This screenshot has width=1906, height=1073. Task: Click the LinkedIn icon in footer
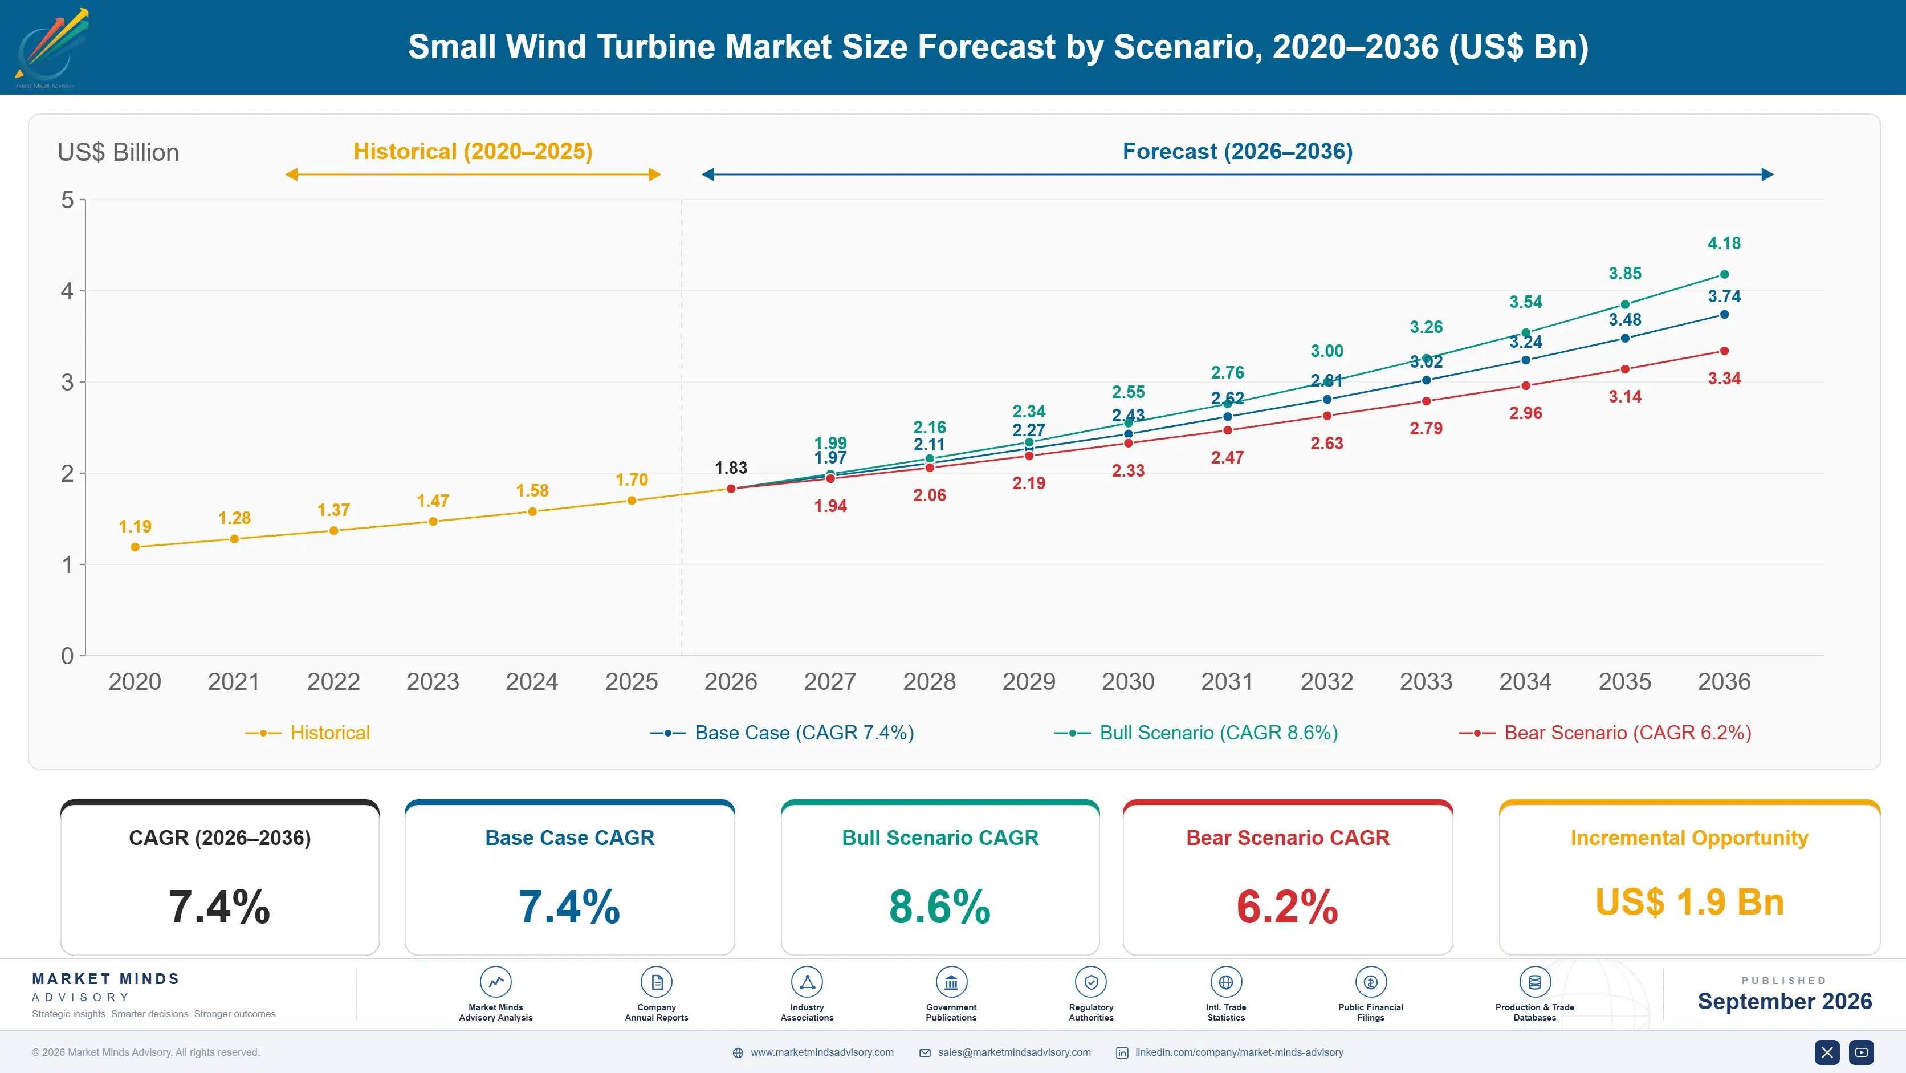coord(1122,1053)
